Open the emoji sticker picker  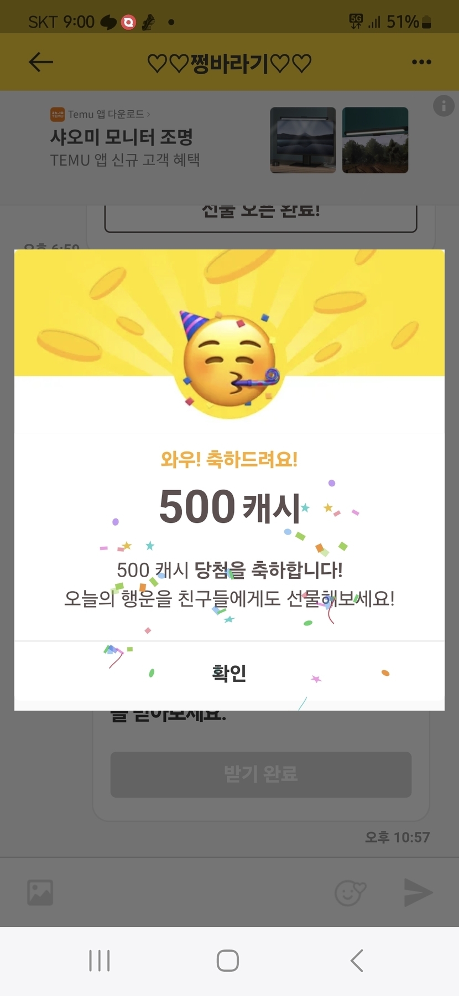[x=351, y=892]
